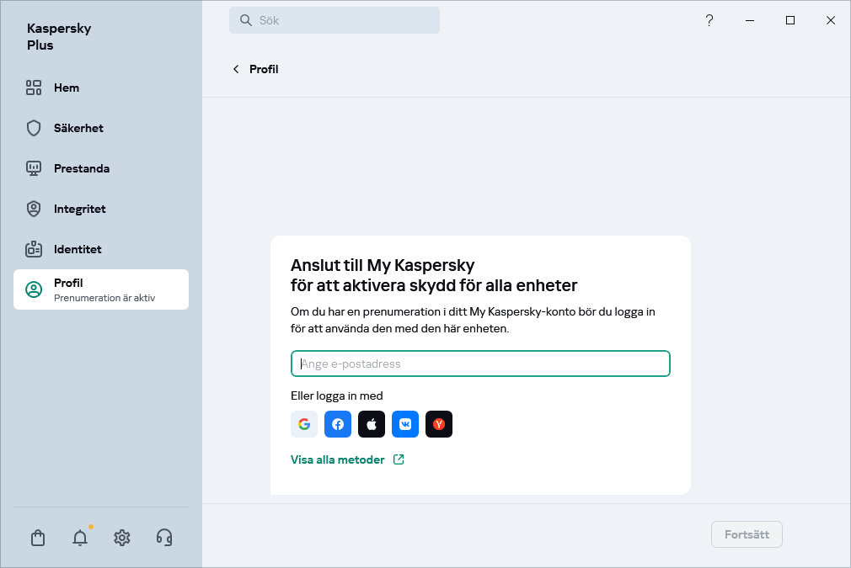Sign in with the Apple icon
This screenshot has width=851, height=568.
click(372, 424)
